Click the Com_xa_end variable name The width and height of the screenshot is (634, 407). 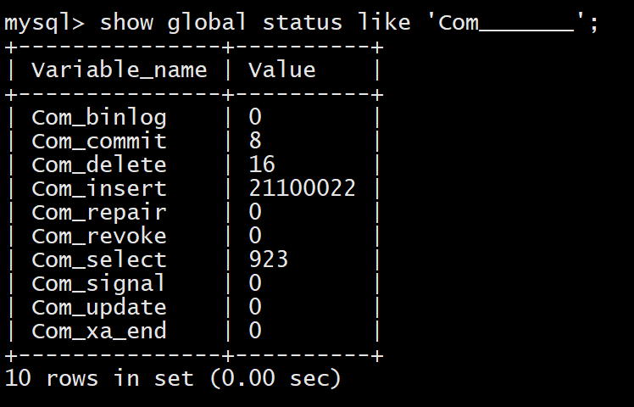point(99,331)
